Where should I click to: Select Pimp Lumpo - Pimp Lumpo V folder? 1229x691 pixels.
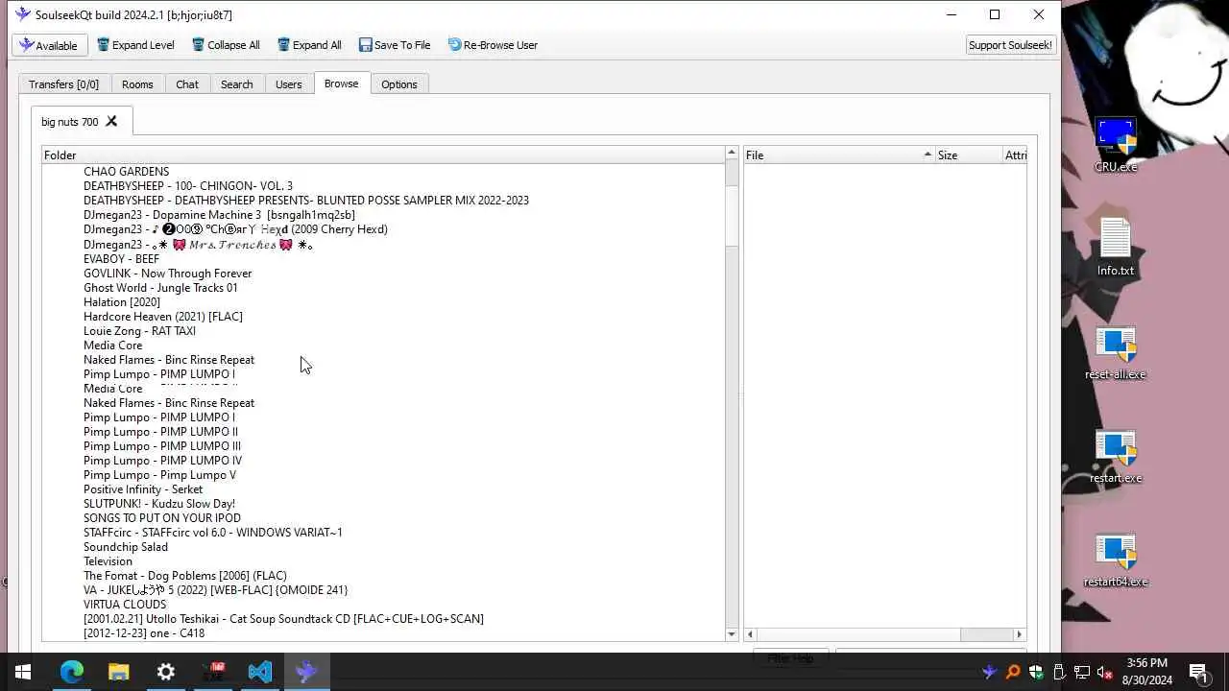159,474
